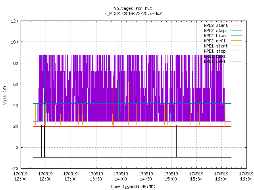Click the purple NPD2 start legend line
Image resolution: width=254 pixels, height=190 pixels.
pyautogui.click(x=237, y=25)
